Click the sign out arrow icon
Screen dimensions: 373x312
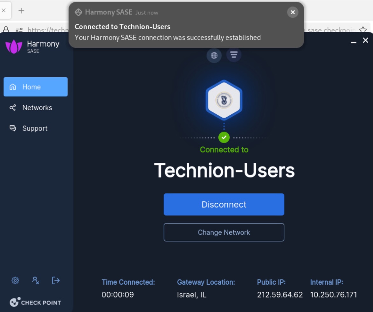(x=56, y=281)
